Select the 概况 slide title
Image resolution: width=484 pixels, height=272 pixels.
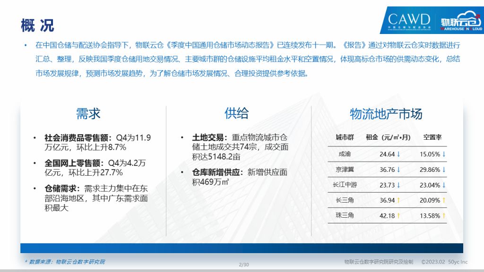pyautogui.click(x=37, y=25)
